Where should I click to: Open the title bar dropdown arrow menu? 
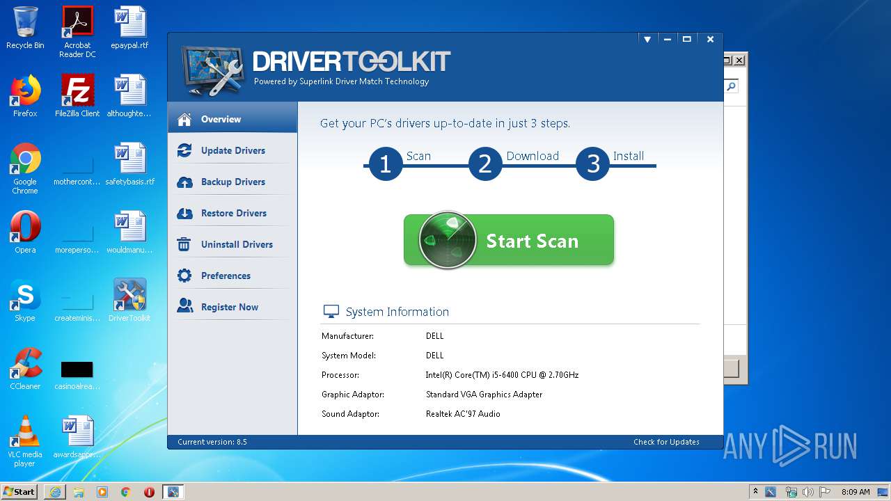point(647,40)
